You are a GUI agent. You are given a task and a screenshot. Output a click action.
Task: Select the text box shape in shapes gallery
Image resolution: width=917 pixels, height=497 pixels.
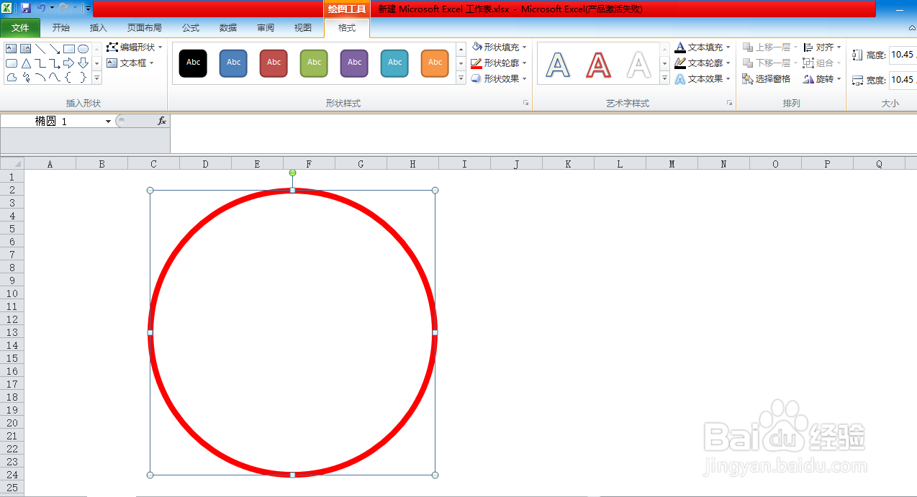tap(12, 49)
